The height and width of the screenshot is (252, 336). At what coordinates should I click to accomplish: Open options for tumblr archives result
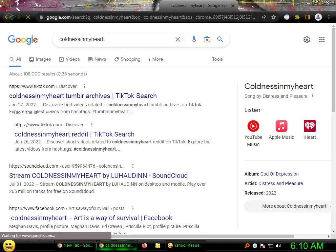click(x=85, y=86)
